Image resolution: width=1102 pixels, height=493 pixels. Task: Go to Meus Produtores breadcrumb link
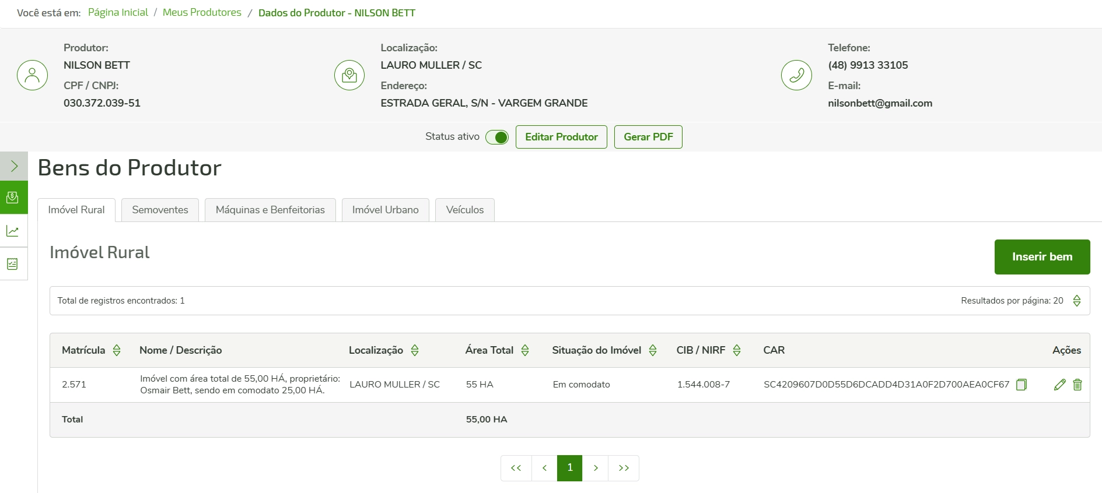pos(202,12)
